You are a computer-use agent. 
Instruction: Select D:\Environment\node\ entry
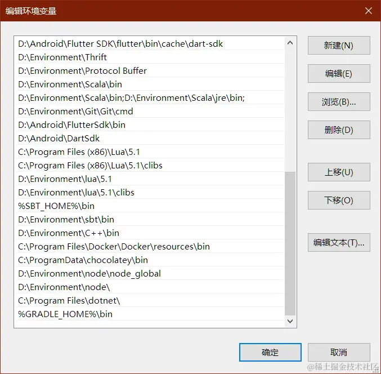[x=150, y=287]
